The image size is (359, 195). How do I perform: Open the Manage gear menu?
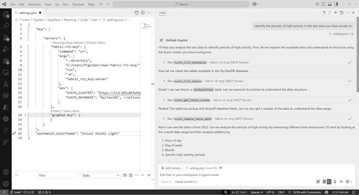point(6,183)
